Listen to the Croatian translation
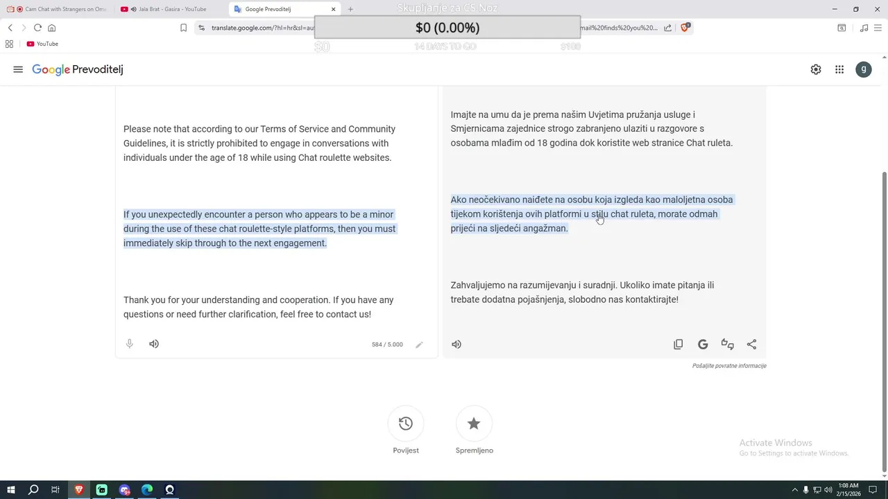888x499 pixels. 456,344
